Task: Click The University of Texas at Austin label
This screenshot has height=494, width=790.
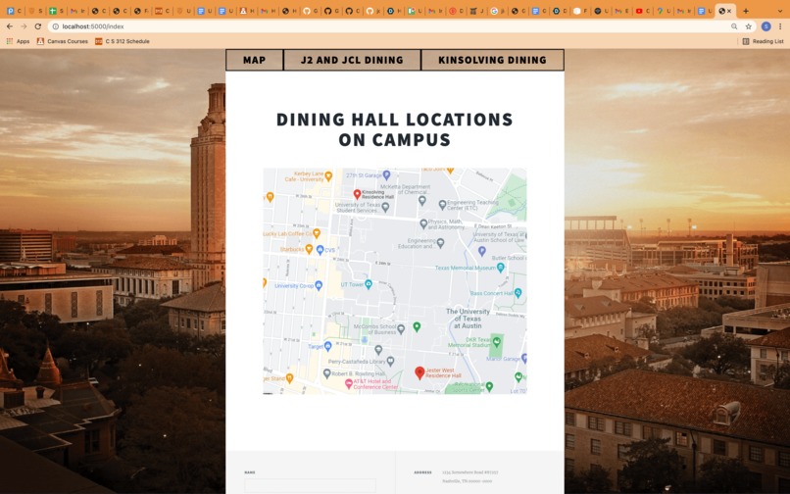Action: tap(468, 319)
